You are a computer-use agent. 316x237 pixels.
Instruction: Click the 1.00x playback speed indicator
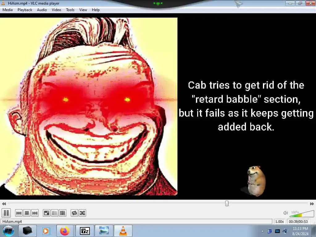[x=280, y=222]
